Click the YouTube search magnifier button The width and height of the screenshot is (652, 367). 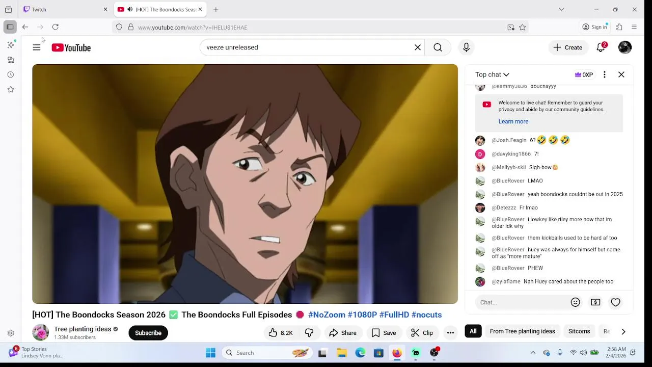[438, 47]
